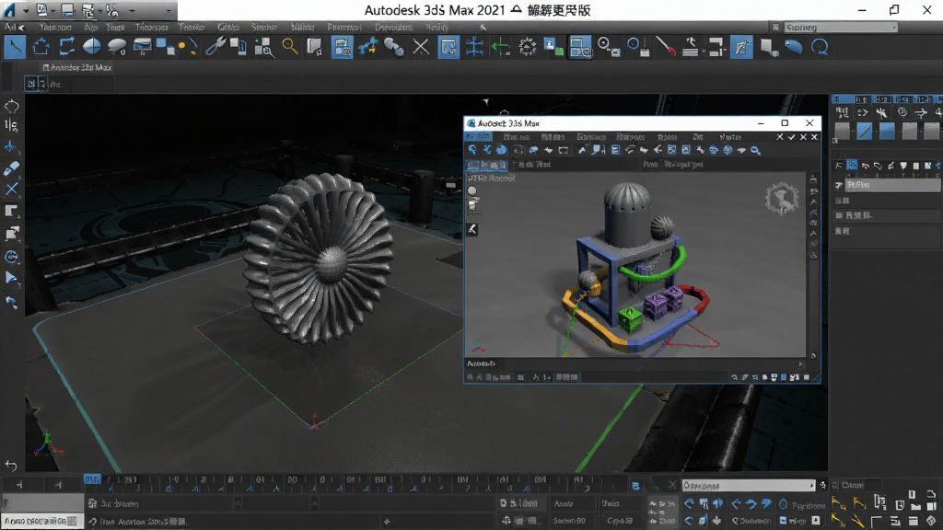Select the highlighted diagonal-line tool in main toolbar
943x530 pixels.
point(15,47)
